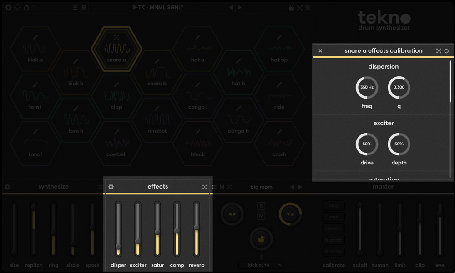Screen dimensions: 455x273
Task: Select the clap drum pad
Action: [116, 97]
